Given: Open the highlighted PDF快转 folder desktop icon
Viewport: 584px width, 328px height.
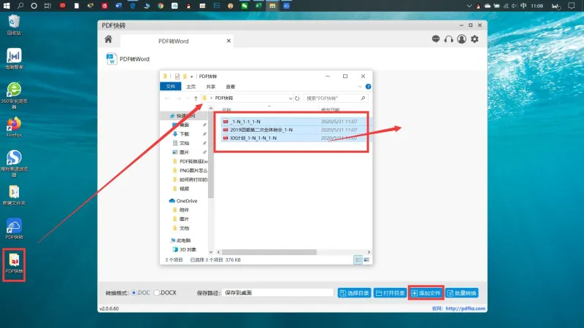Looking at the screenshot, I should (x=14, y=264).
